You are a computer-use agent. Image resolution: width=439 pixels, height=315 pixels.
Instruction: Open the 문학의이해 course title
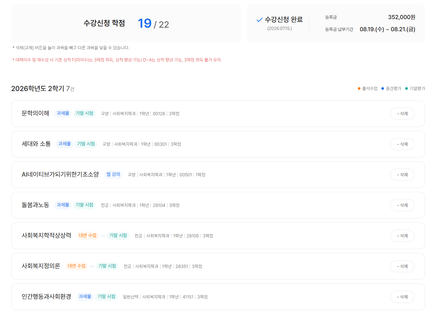35,113
